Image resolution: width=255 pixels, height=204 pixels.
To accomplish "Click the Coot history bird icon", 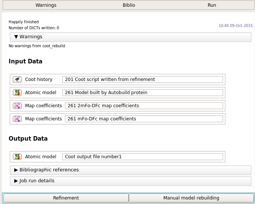I will (x=17, y=79).
